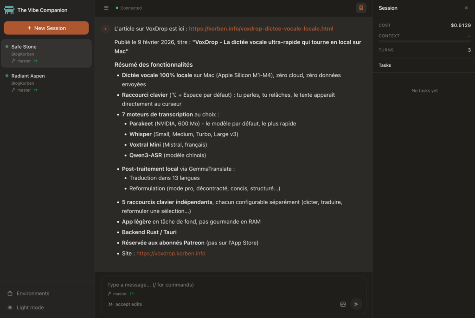The width and height of the screenshot is (475, 318).
Task: Toggle the accept edits mode
Action: coord(125,304)
